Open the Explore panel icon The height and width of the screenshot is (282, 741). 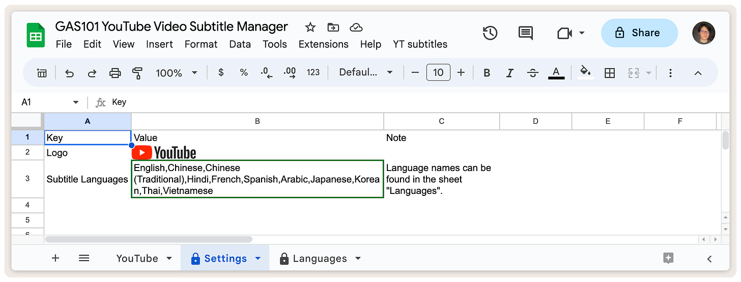[x=669, y=258]
